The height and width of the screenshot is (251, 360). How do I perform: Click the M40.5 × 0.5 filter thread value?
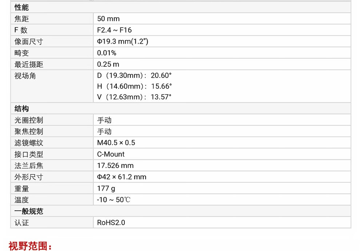click(x=116, y=143)
